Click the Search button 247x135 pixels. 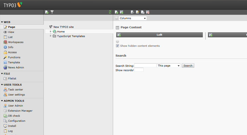point(188,66)
